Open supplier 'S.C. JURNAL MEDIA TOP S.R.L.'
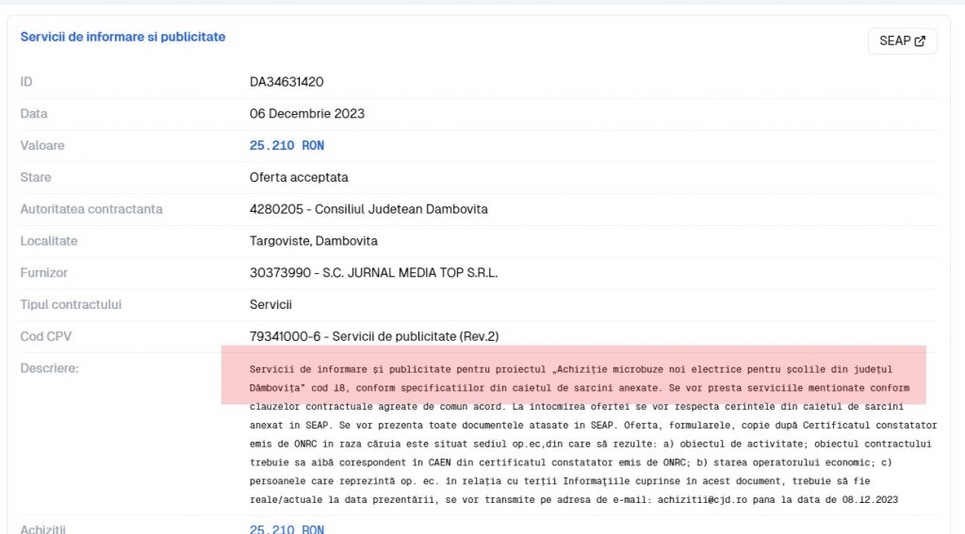This screenshot has height=534, width=965. 373,273
